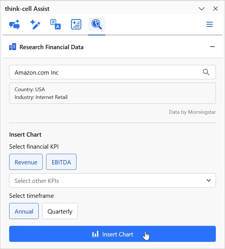The width and height of the screenshot is (225, 249).
Task: Select the Quarterly timeframe
Action: tap(60, 211)
